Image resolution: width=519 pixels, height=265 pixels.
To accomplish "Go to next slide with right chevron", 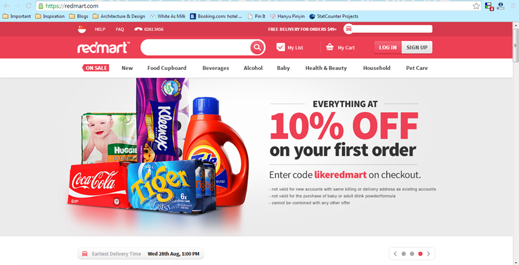I will tap(429, 254).
